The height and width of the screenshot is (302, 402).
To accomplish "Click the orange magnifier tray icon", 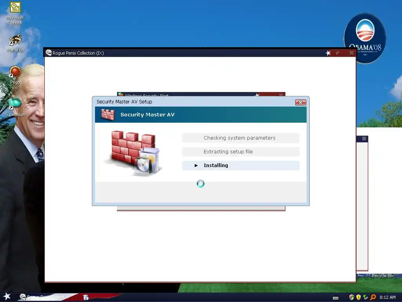I will pos(373,297).
